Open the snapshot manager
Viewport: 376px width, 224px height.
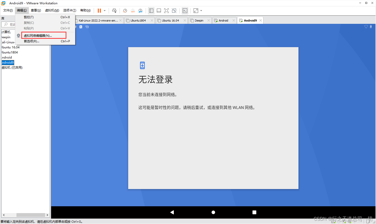tap(140, 11)
